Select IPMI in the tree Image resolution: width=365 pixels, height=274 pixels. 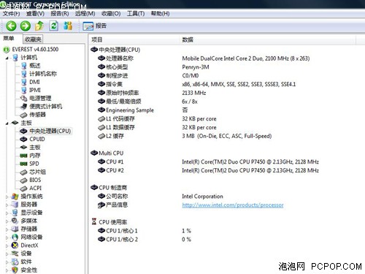click(x=35, y=90)
